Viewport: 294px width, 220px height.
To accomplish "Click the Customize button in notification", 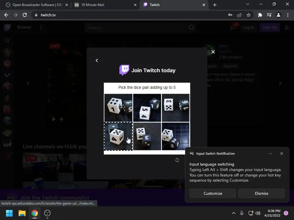I will pos(213,193).
